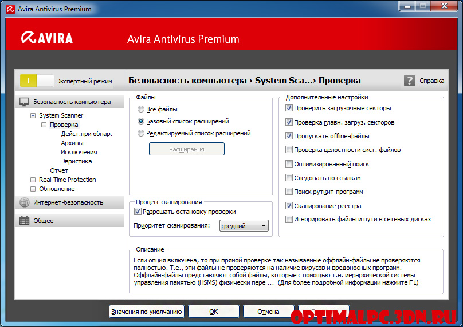Click the breadcrumb Безопасность компьютера heading

click(x=187, y=81)
